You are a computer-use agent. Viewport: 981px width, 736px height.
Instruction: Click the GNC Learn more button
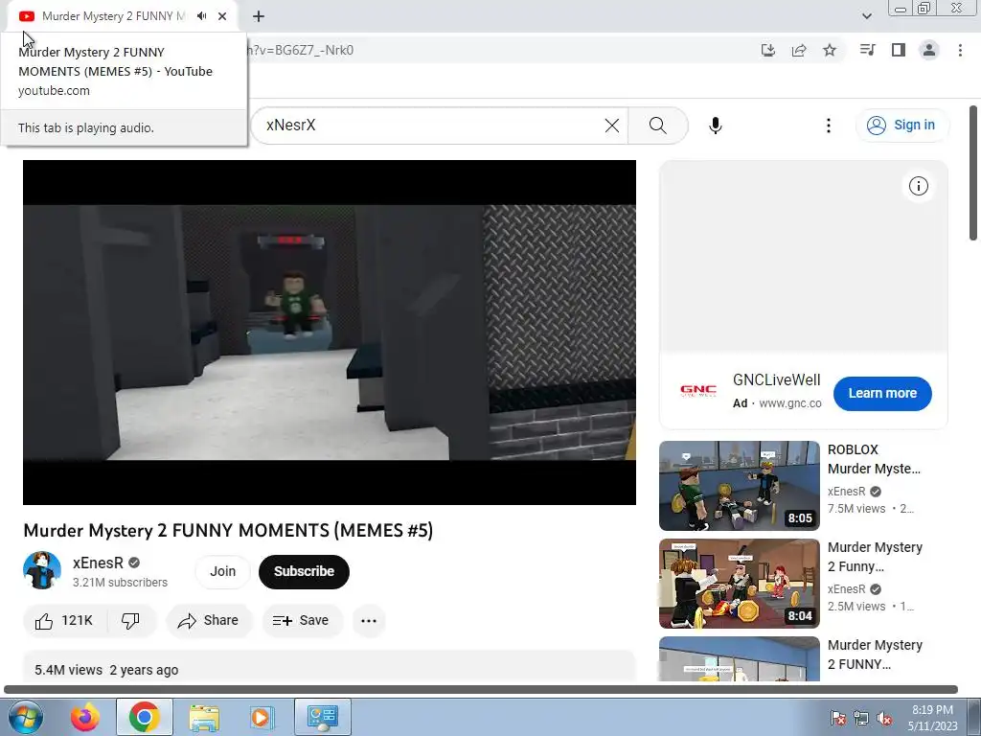(x=882, y=394)
